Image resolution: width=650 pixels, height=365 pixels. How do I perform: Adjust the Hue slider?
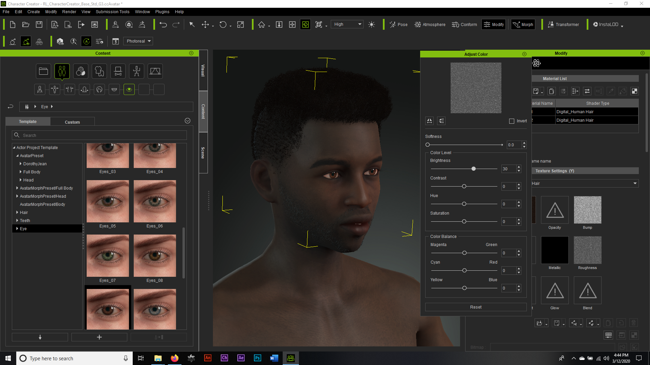point(464,204)
